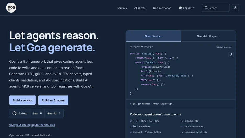The width and height of the screenshot is (245, 138).
Task: Click the Command-line clients item
Action: tap(196, 132)
